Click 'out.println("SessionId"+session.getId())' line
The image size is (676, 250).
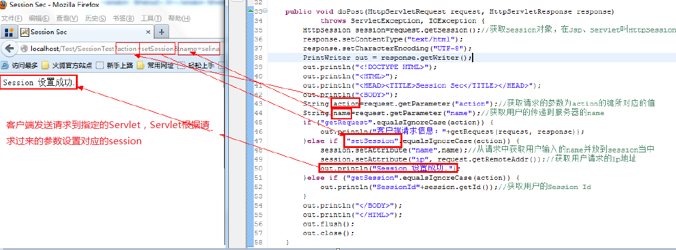(455, 187)
